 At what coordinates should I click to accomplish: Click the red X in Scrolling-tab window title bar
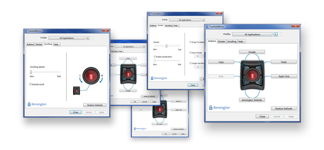click(x=105, y=31)
